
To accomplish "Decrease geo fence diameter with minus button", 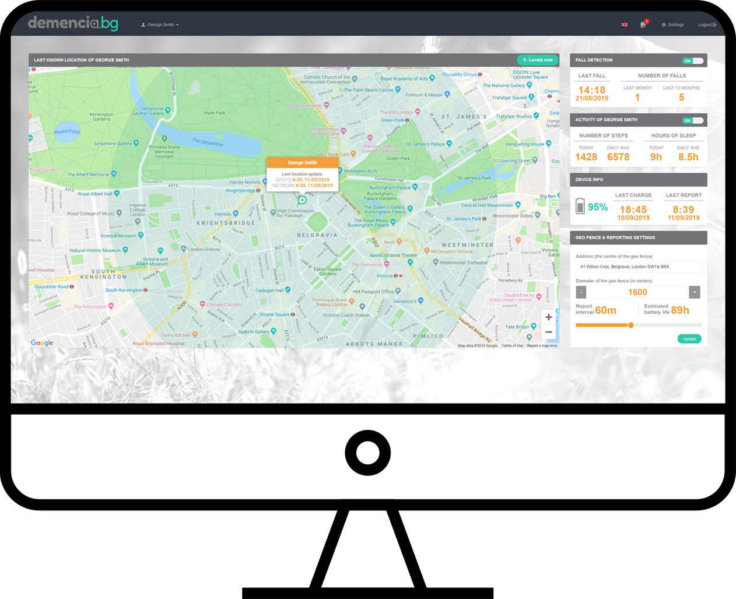I will pos(581,292).
